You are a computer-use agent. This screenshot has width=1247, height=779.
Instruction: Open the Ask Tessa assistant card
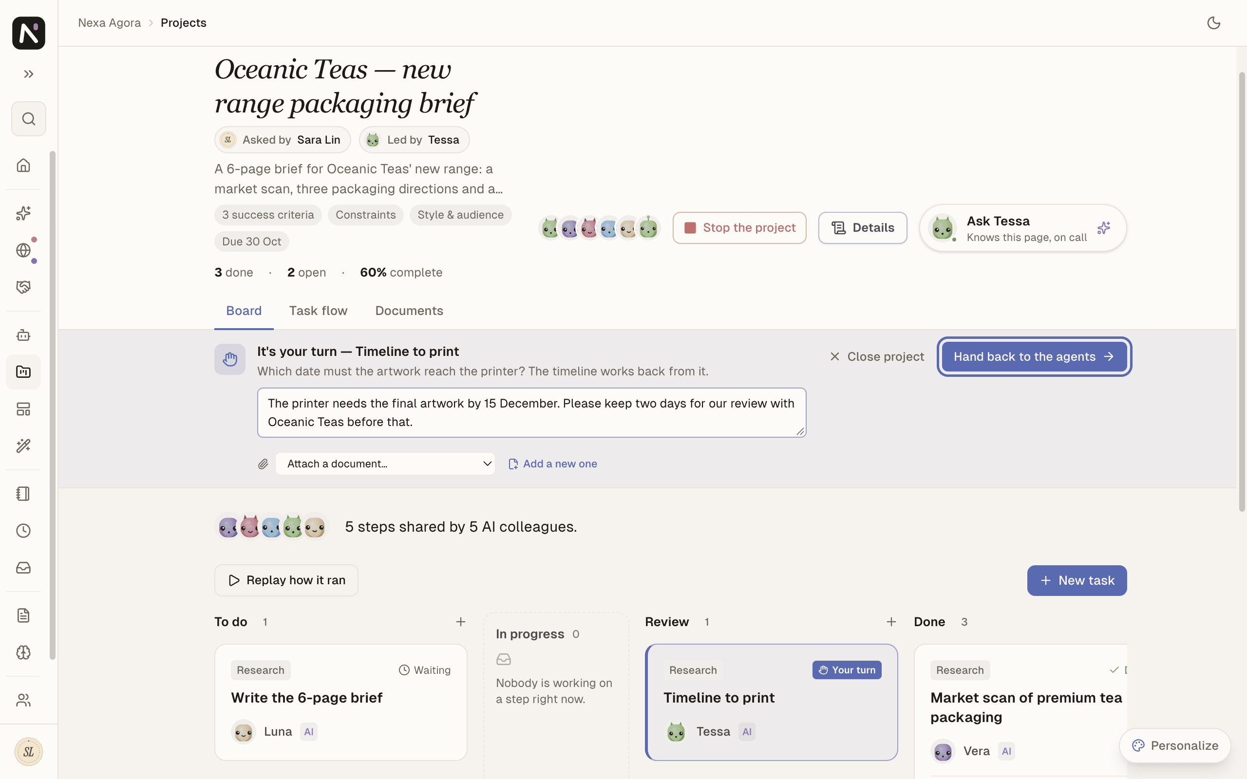1023,228
